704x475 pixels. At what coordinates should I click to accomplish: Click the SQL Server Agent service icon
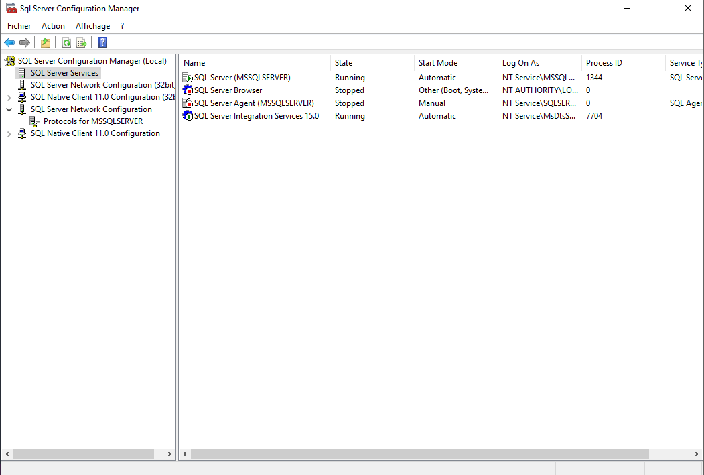pos(188,103)
